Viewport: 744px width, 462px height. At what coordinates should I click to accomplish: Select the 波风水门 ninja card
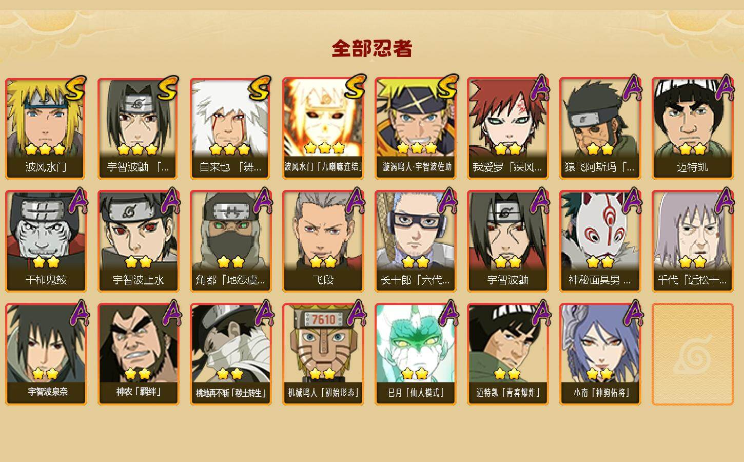point(46,128)
